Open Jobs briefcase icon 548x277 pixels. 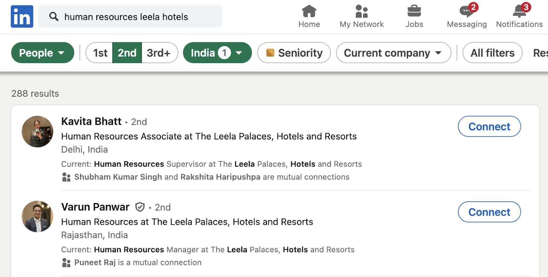click(x=414, y=11)
